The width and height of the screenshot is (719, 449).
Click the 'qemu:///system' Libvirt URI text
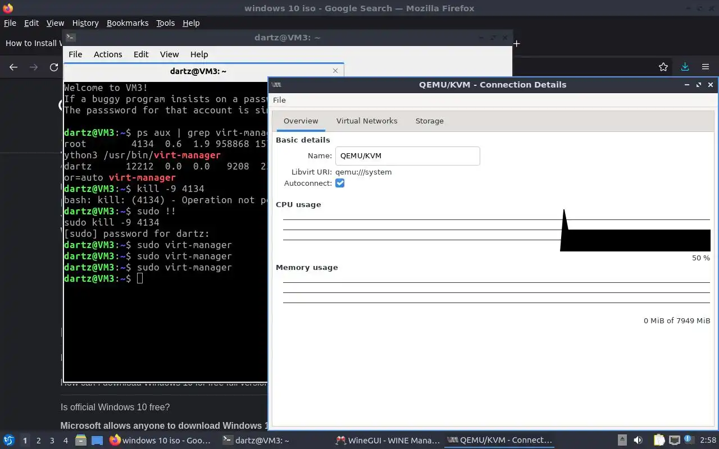pos(363,172)
